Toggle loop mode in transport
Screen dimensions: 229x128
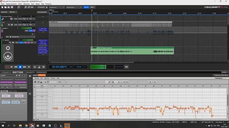(35, 67)
